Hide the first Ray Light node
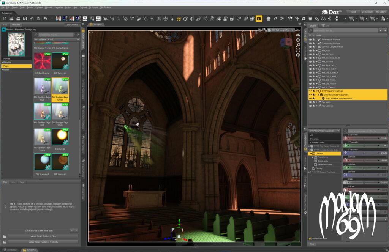Screen dimensions: 389x252 (310, 102)
